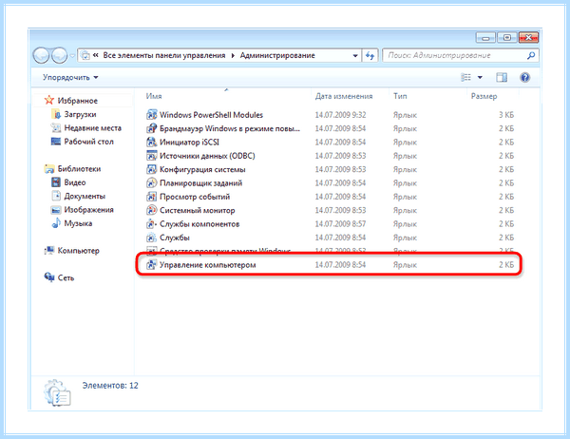Open the recent pages dropdown beside Forward

(x=72, y=56)
